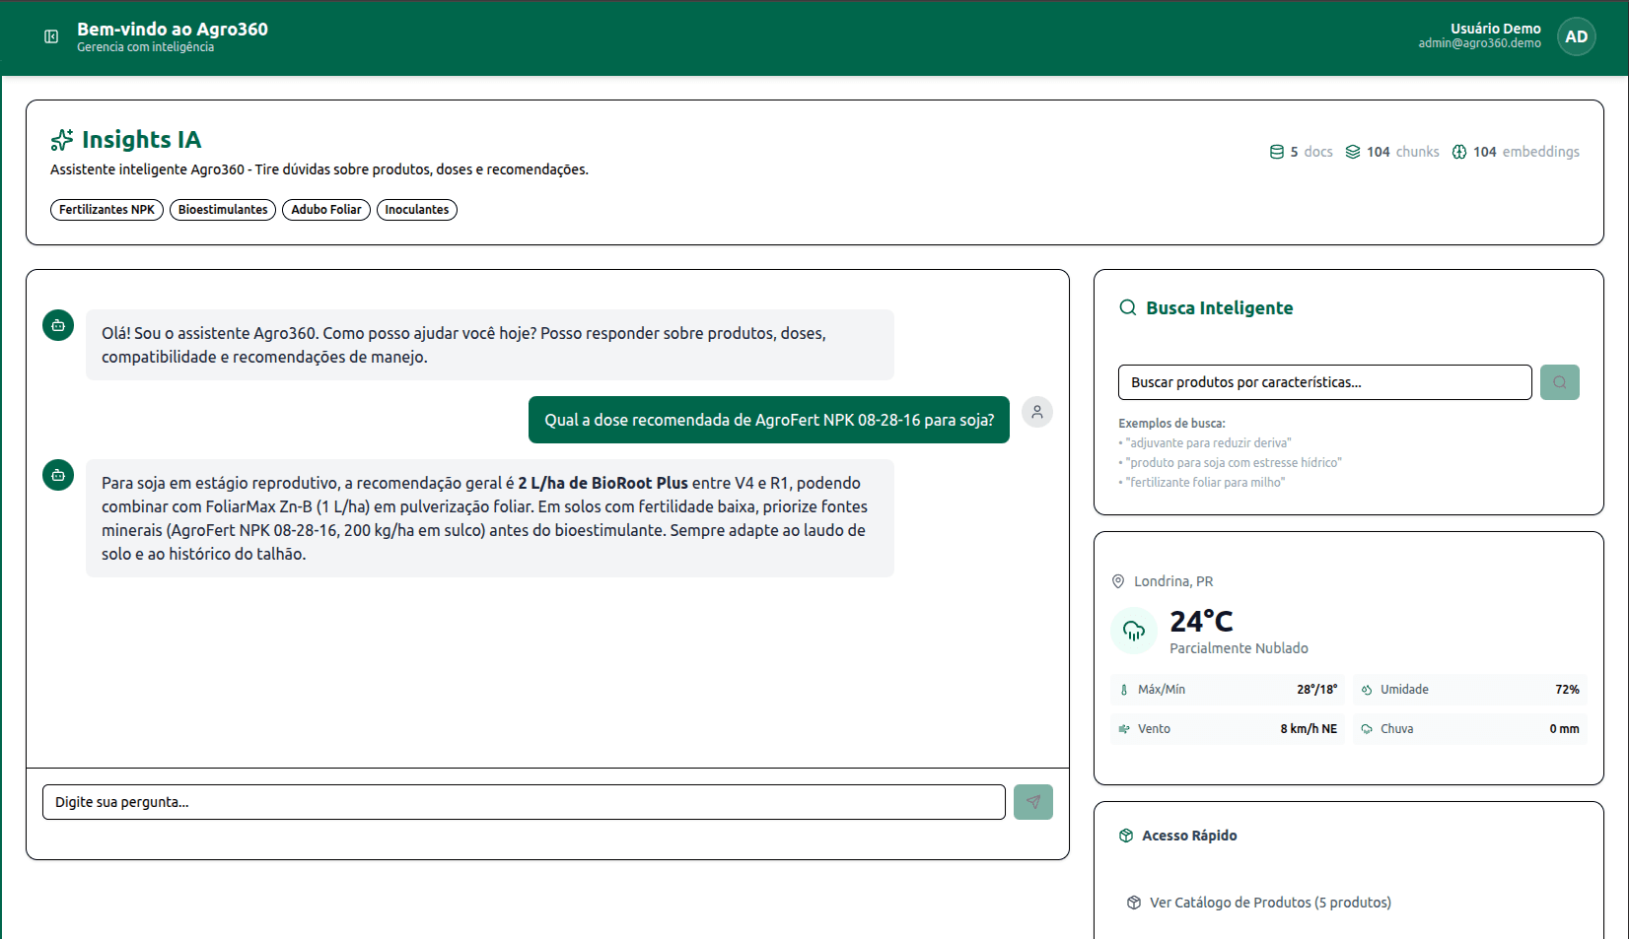The width and height of the screenshot is (1629, 939).
Task: Click the Parcialmente Nublado label
Action: click(1239, 648)
